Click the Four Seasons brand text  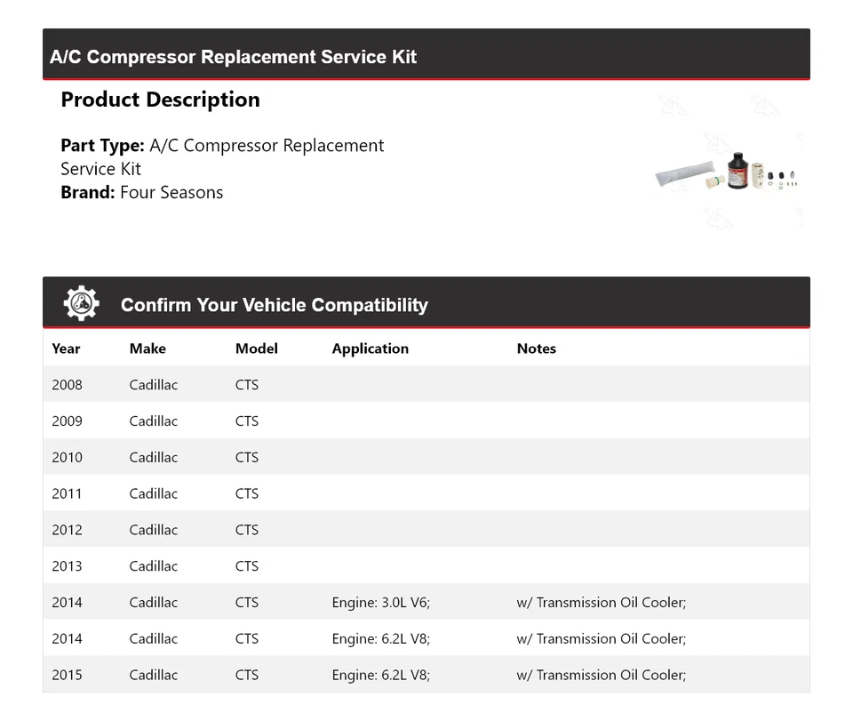click(171, 192)
